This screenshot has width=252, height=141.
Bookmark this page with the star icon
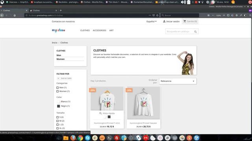click(x=157, y=15)
